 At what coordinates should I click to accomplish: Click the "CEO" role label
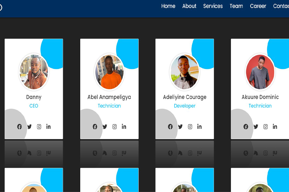[x=34, y=106]
